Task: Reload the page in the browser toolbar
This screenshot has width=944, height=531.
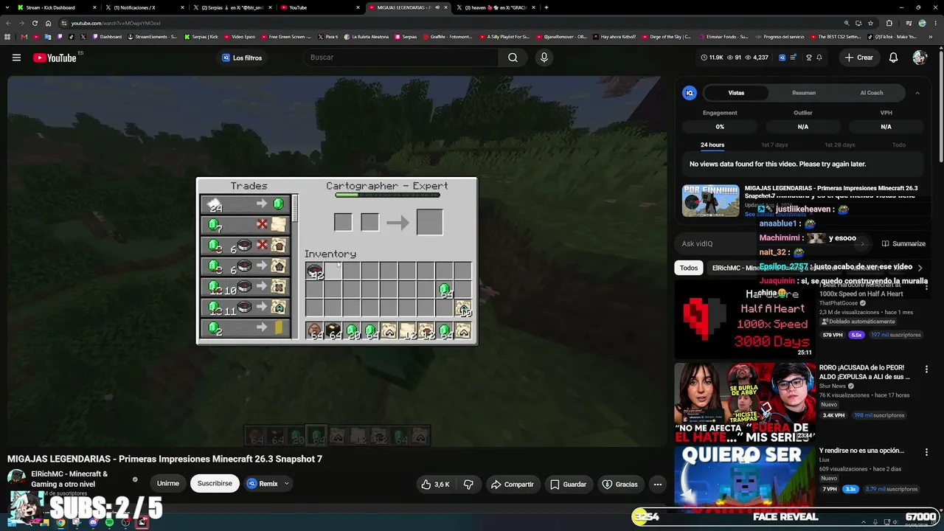Action: point(36,23)
